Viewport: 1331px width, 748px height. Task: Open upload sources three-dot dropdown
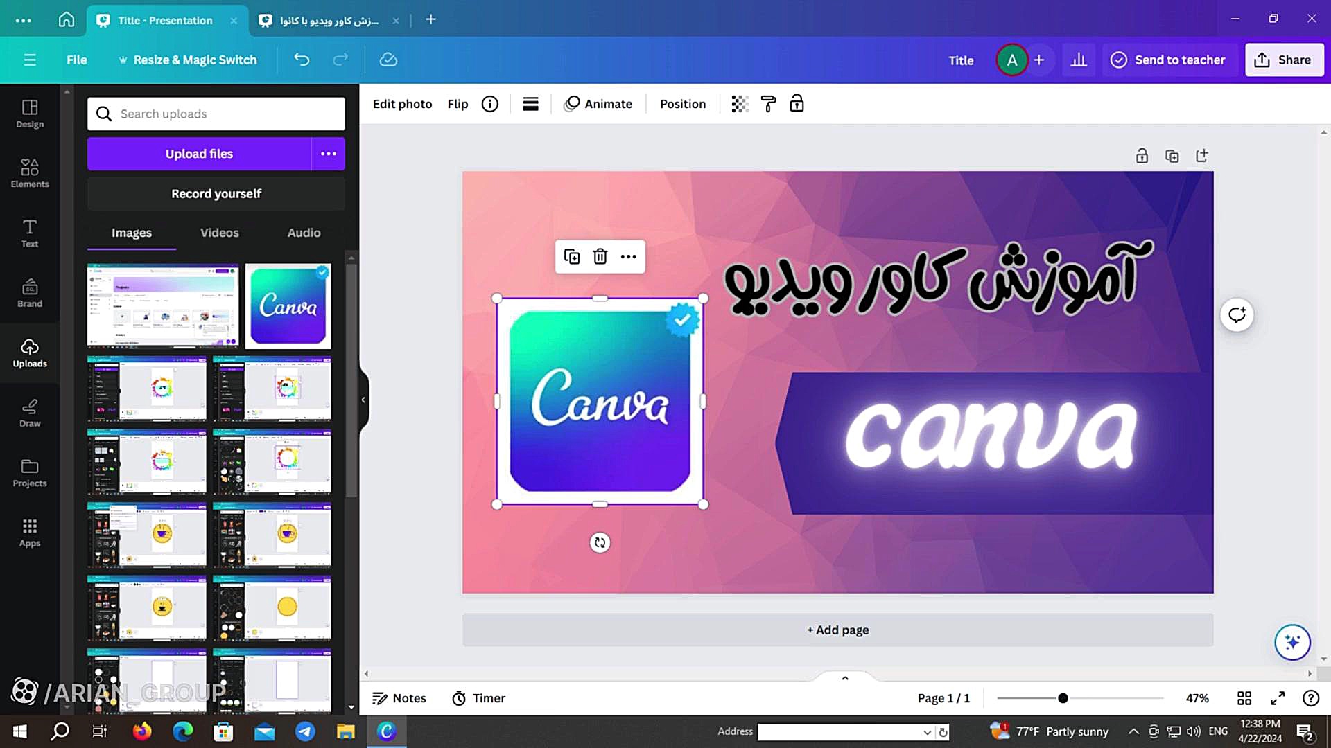point(329,154)
